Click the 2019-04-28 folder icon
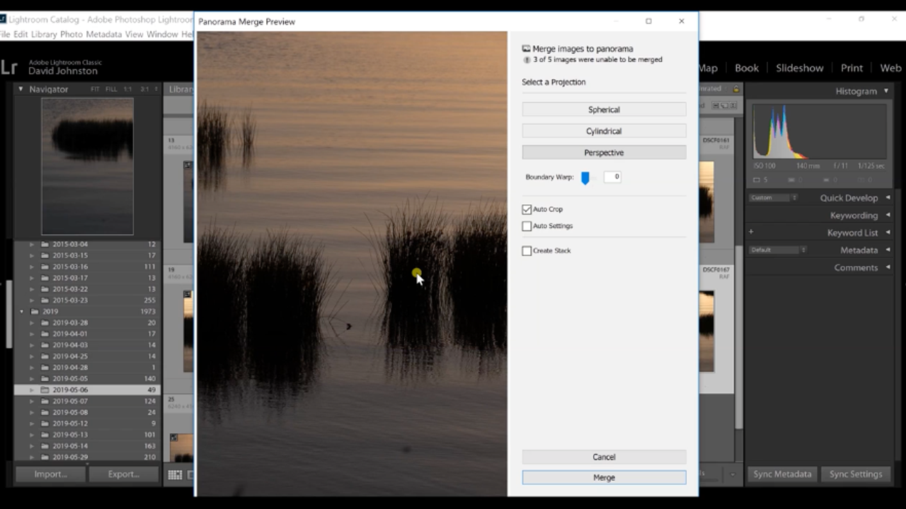The height and width of the screenshot is (509, 906). [x=45, y=368]
